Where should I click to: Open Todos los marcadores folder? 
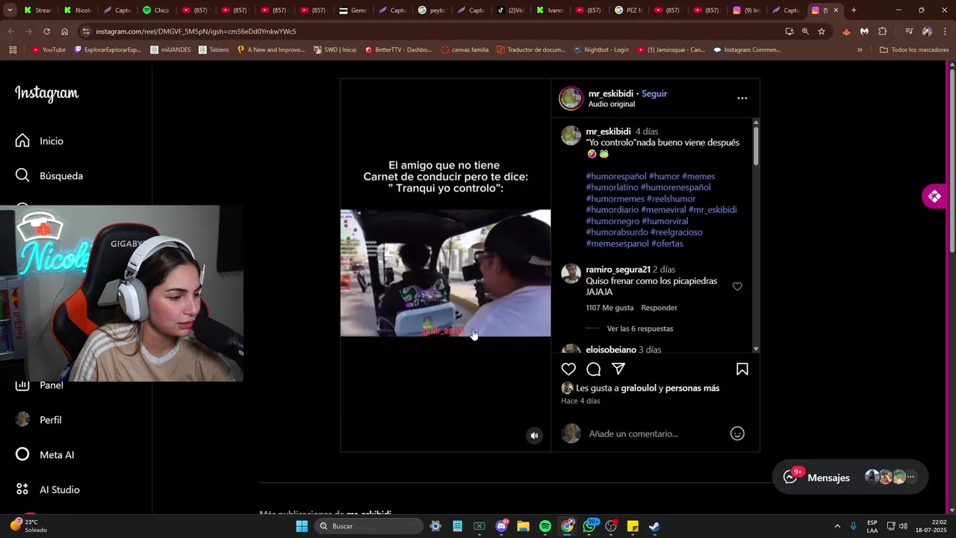pos(914,50)
